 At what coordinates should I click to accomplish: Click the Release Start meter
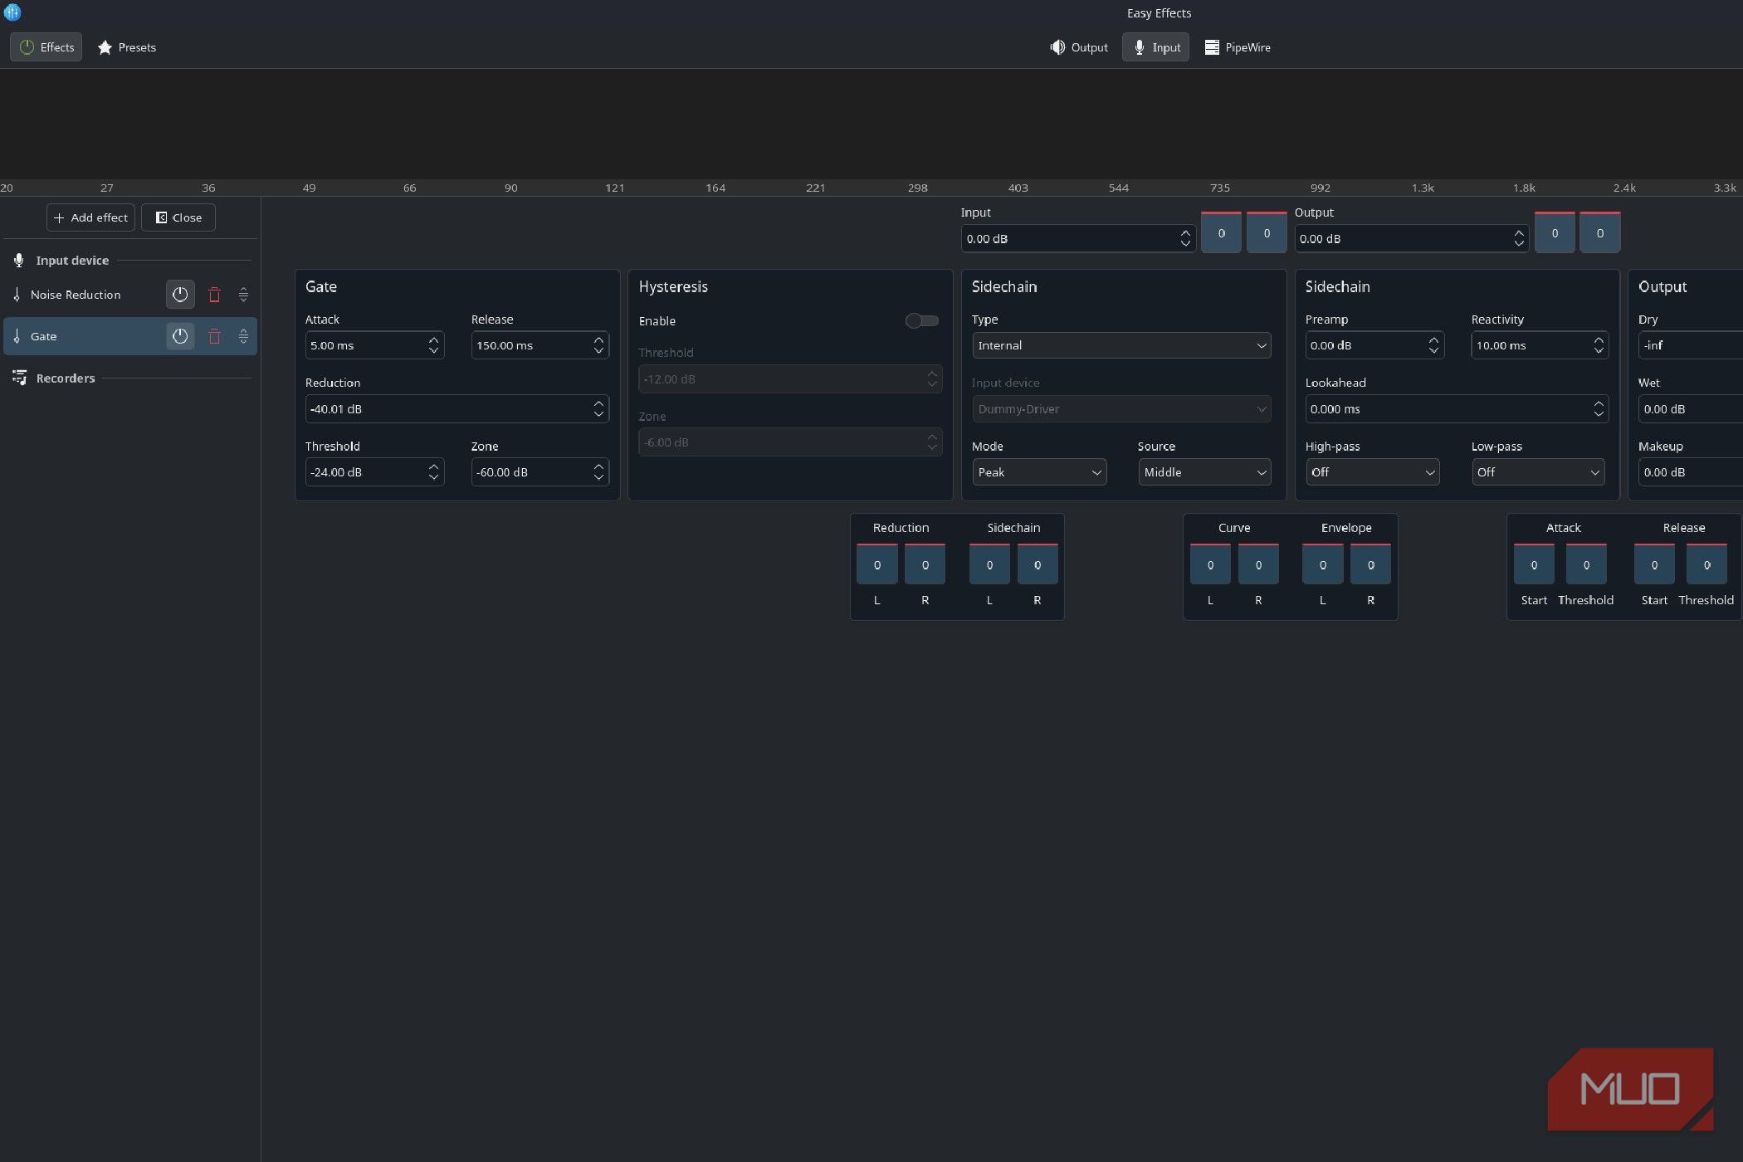tap(1654, 564)
